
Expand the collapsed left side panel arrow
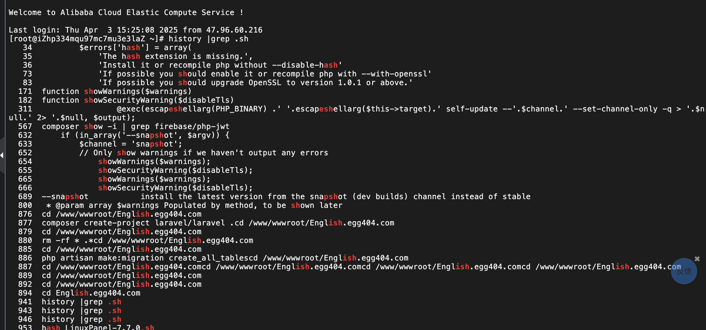click(2, 155)
